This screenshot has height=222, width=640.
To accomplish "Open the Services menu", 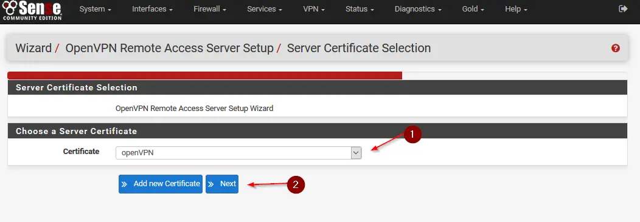I will 265,9.
